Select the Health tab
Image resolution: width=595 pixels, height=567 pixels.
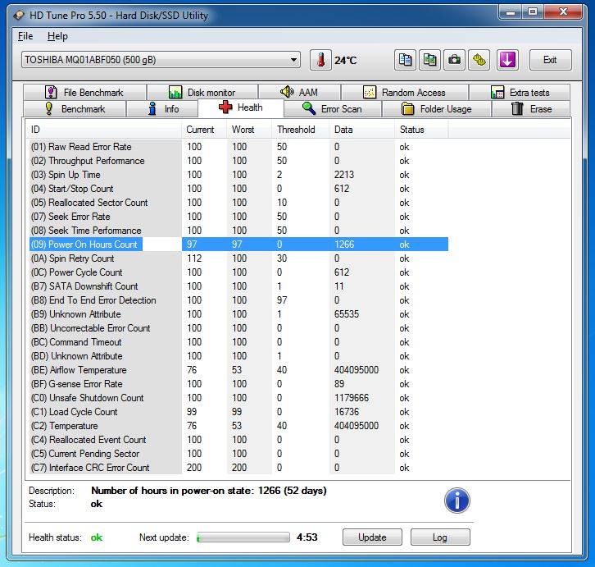pos(241,108)
